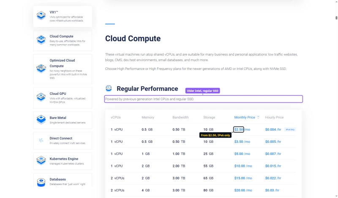Open the Optimized Cloud Compute section
The width and height of the screenshot is (338, 198).
click(63, 69)
